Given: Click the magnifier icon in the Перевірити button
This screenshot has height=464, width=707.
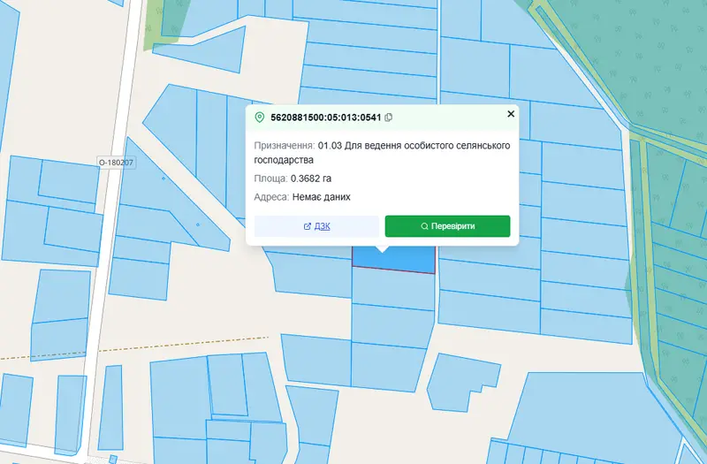Looking at the screenshot, I should (x=424, y=226).
